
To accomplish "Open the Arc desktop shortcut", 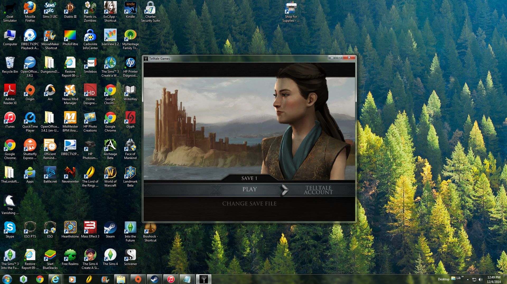I will [x=50, y=92].
